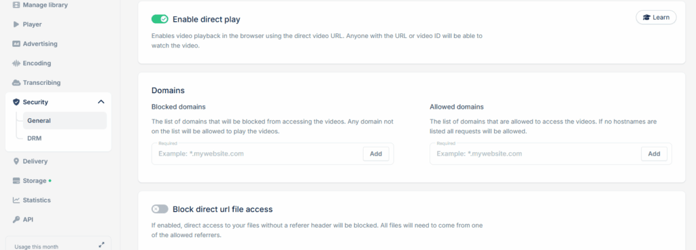Collapse the Security section chevron
The width and height of the screenshot is (696, 250).
(101, 102)
